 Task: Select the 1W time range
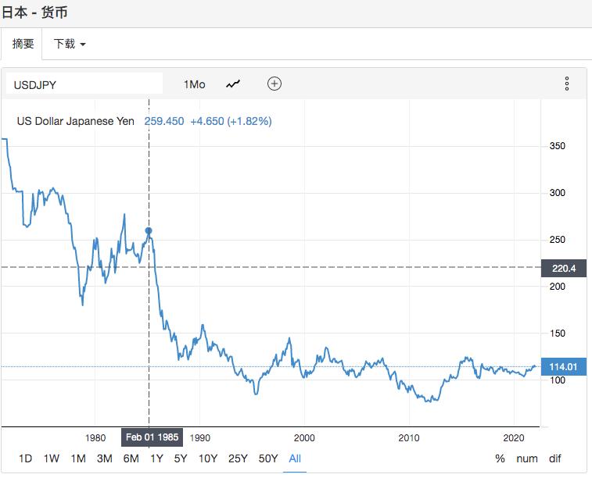(x=52, y=458)
